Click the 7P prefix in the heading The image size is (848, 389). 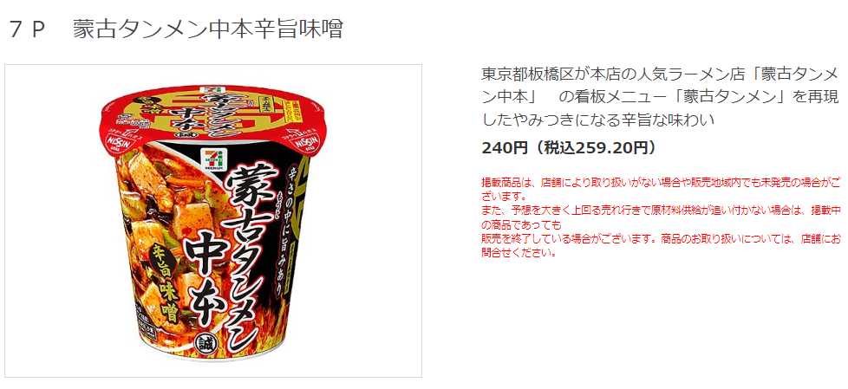pyautogui.click(x=25, y=29)
